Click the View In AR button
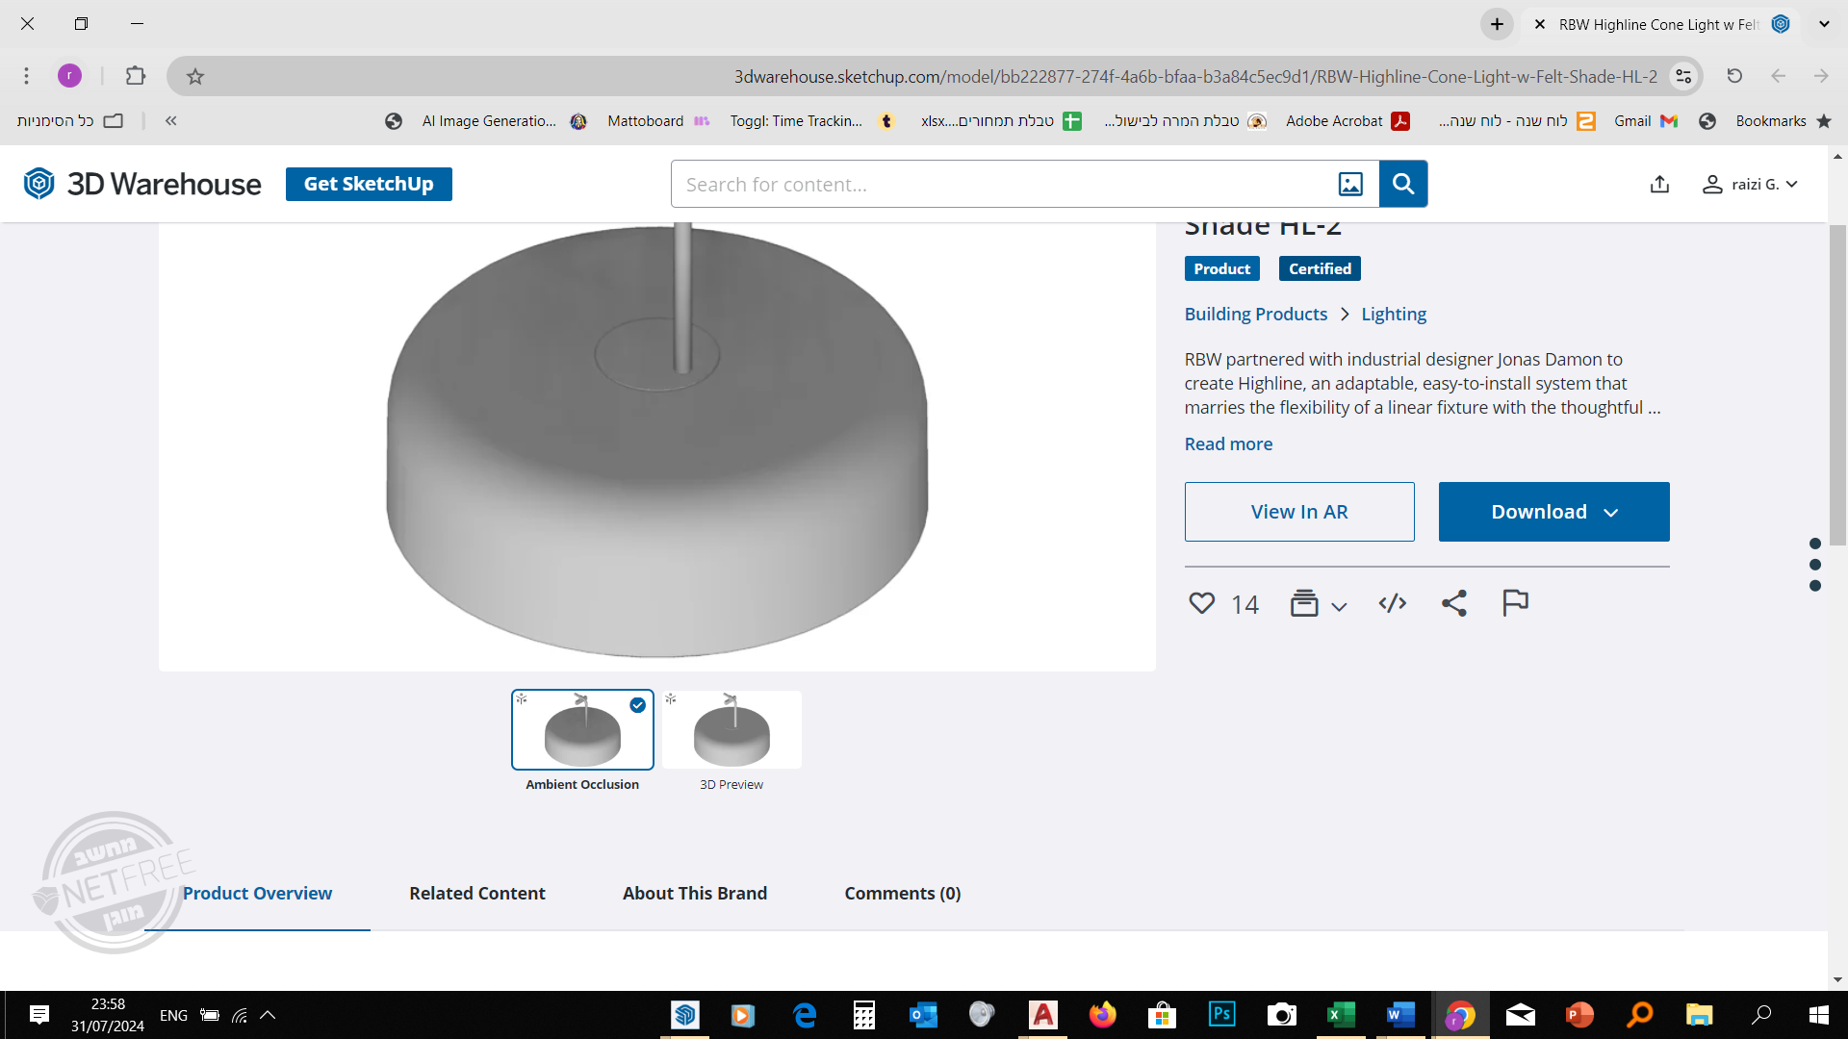The height and width of the screenshot is (1039, 1848). point(1298,512)
